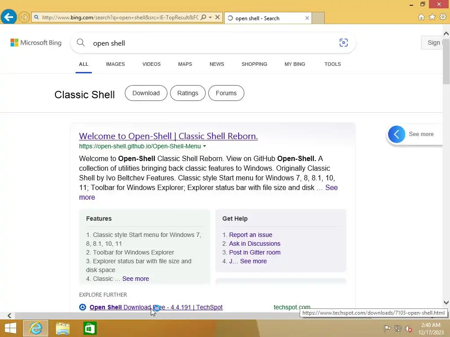The image size is (450, 337).
Task: Click the Sign in button
Action: tap(432, 43)
